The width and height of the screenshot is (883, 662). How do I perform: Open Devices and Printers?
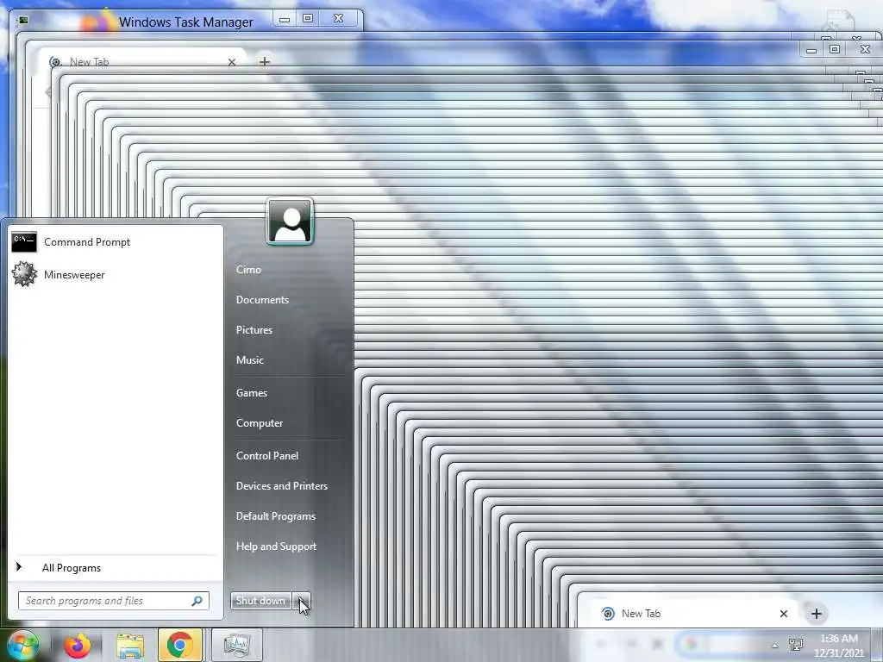pos(282,486)
